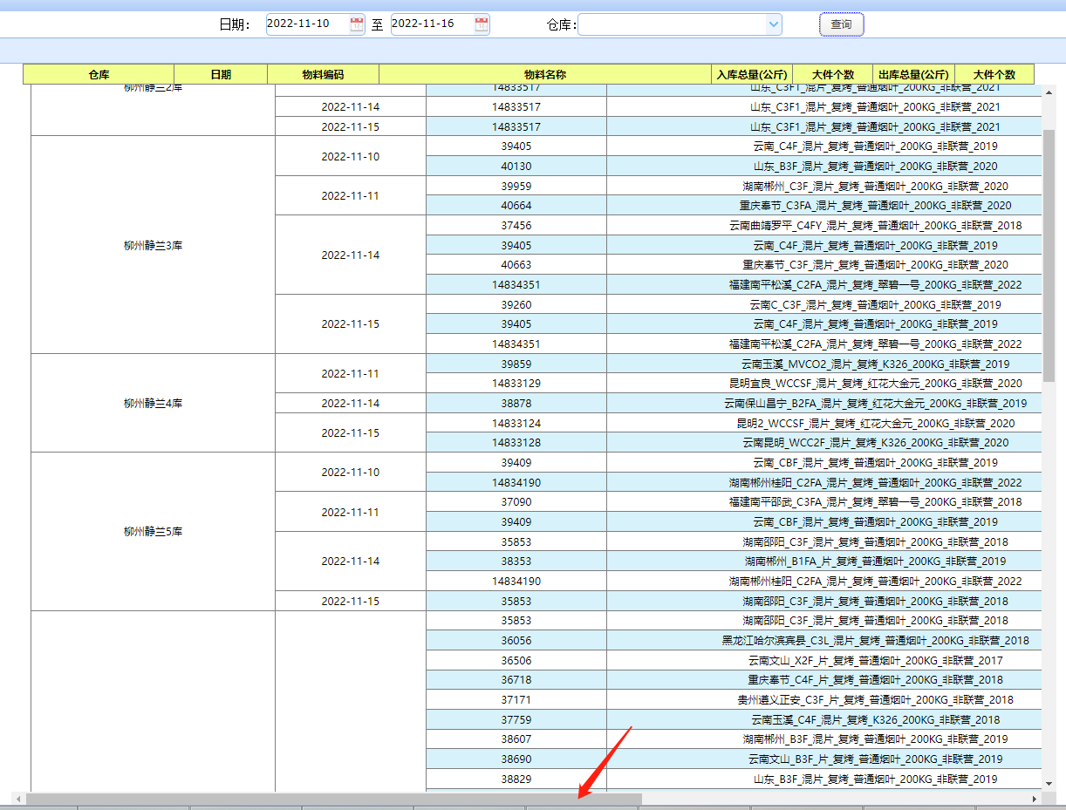Select the 物料名称 column header
Screen dimensions: 1066x810
[x=545, y=75]
